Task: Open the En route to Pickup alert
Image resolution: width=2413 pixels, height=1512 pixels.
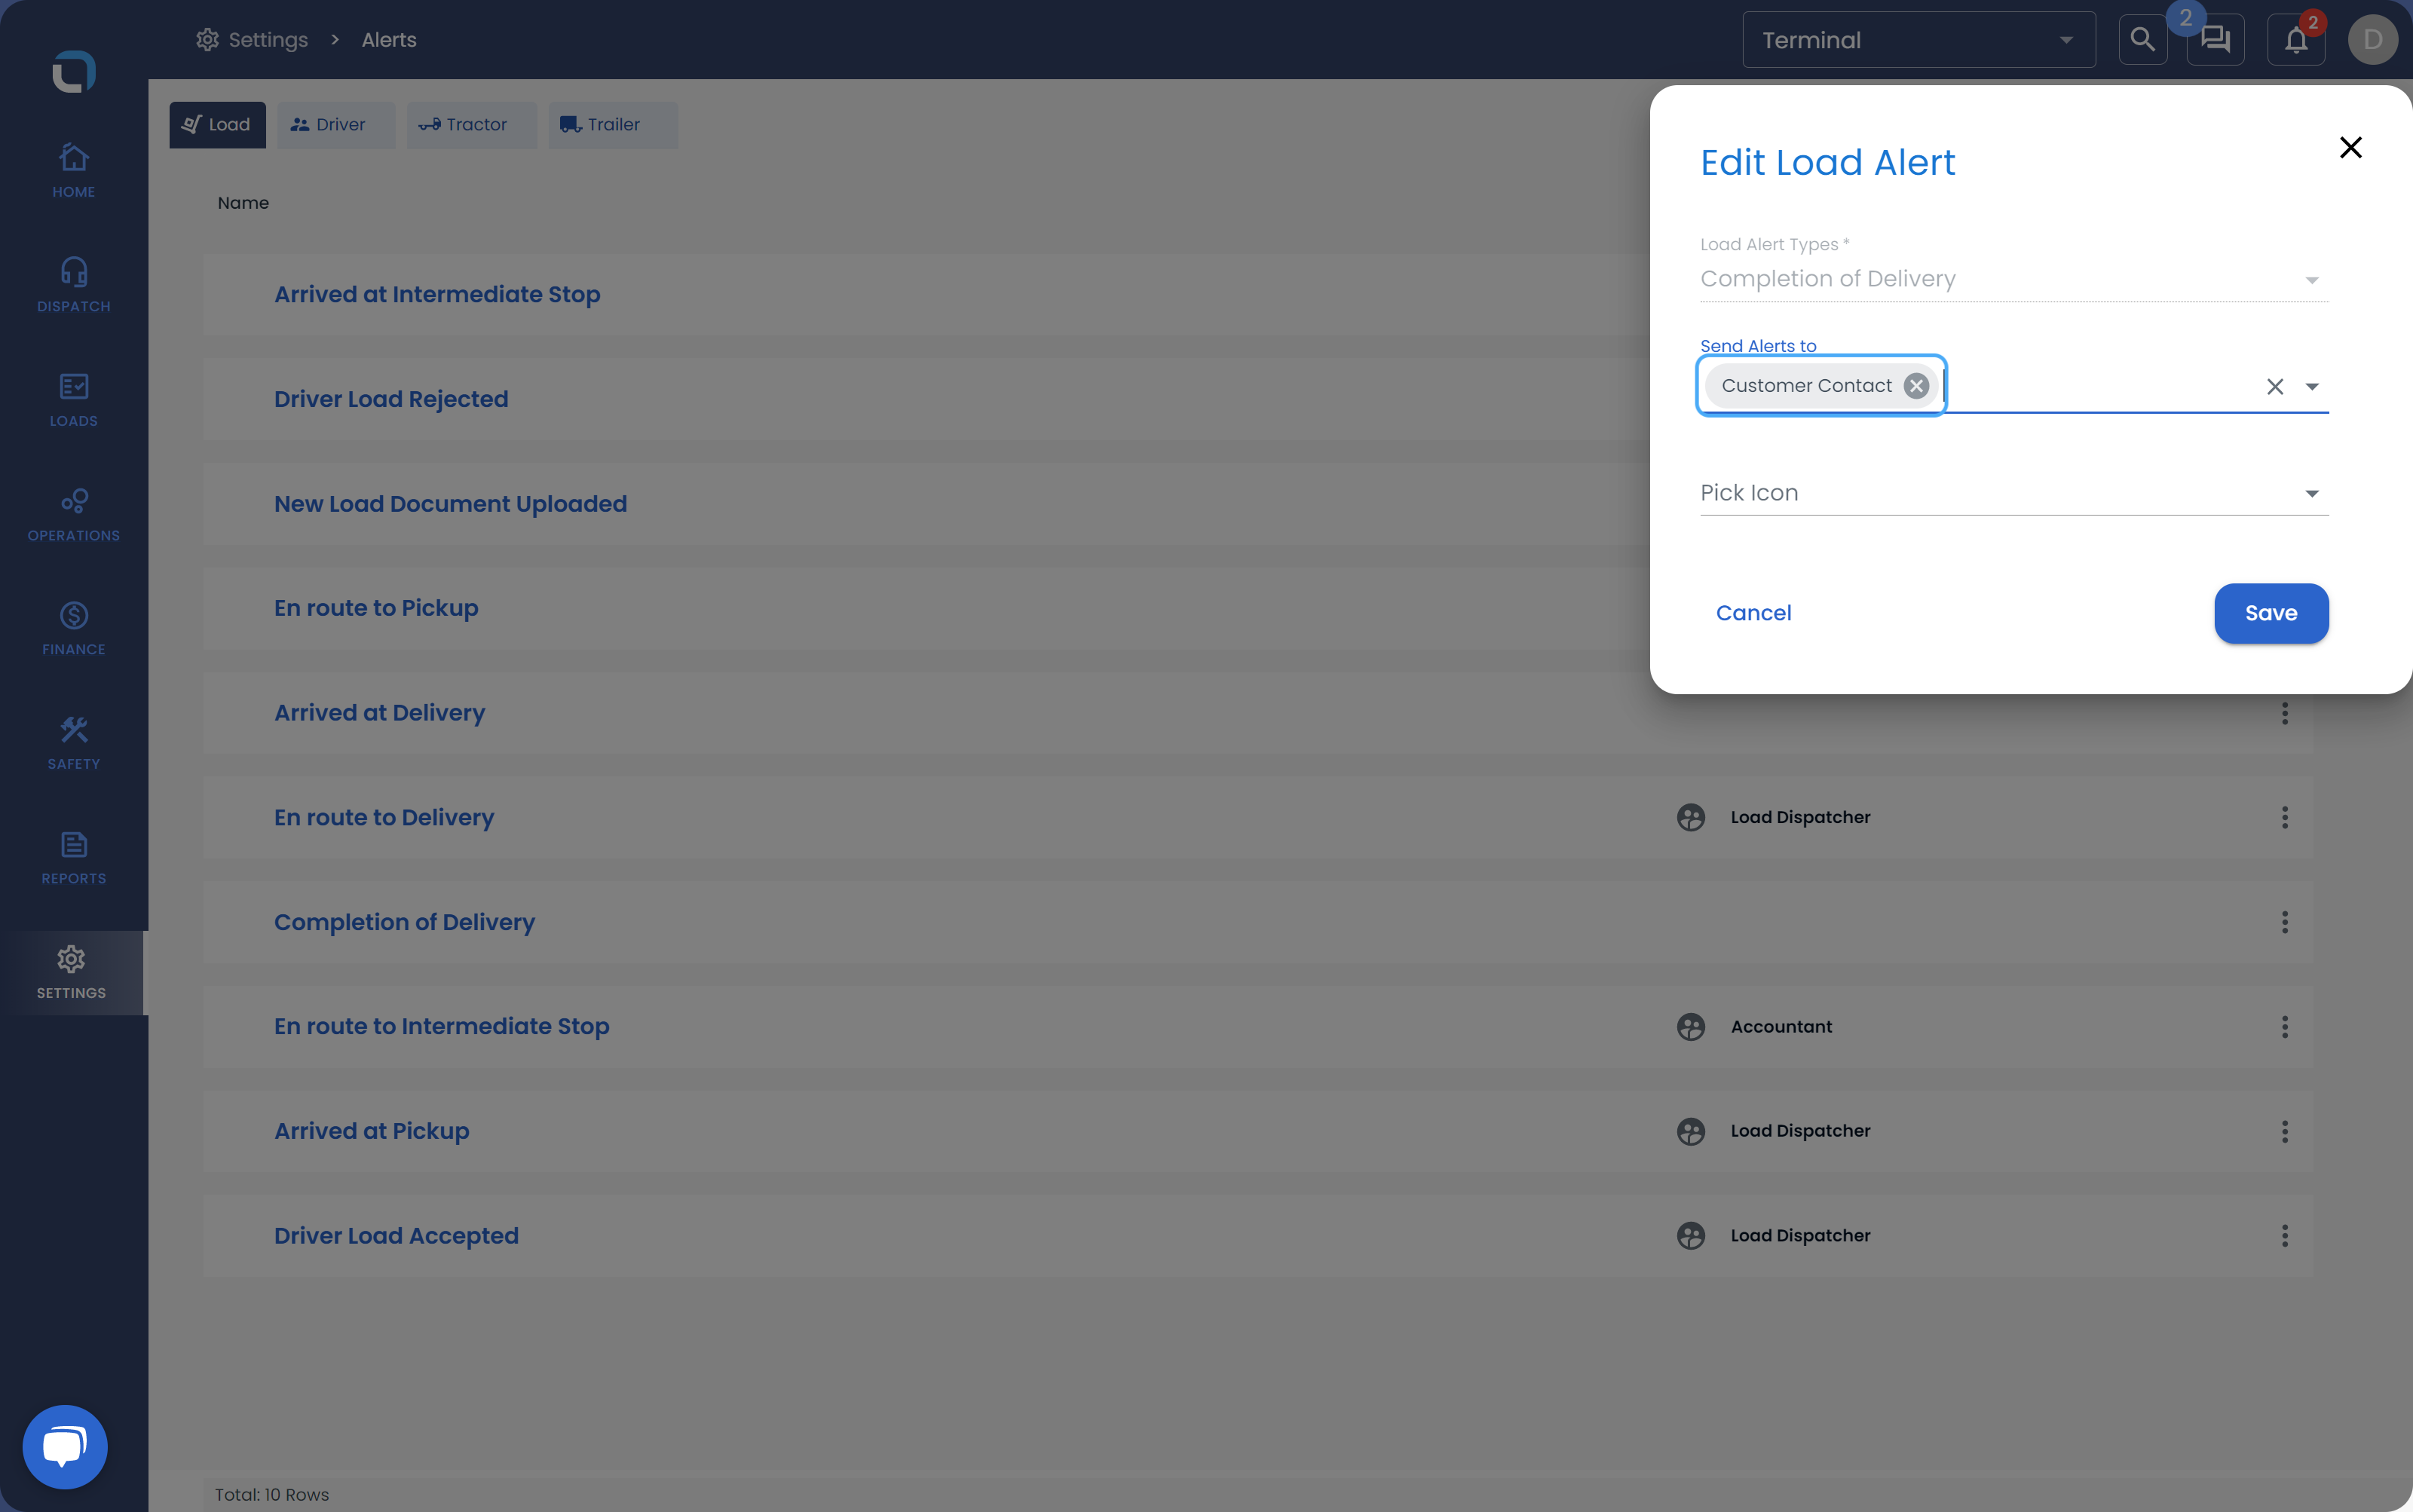Action: [x=376, y=608]
